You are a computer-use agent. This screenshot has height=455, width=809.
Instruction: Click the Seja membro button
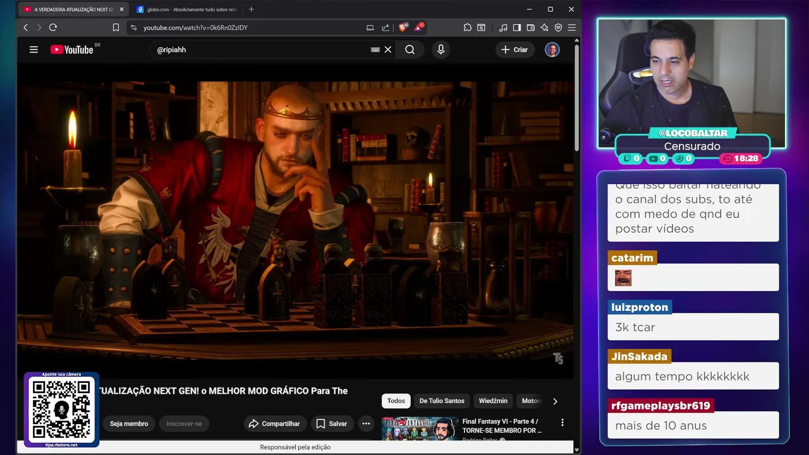pyautogui.click(x=129, y=423)
